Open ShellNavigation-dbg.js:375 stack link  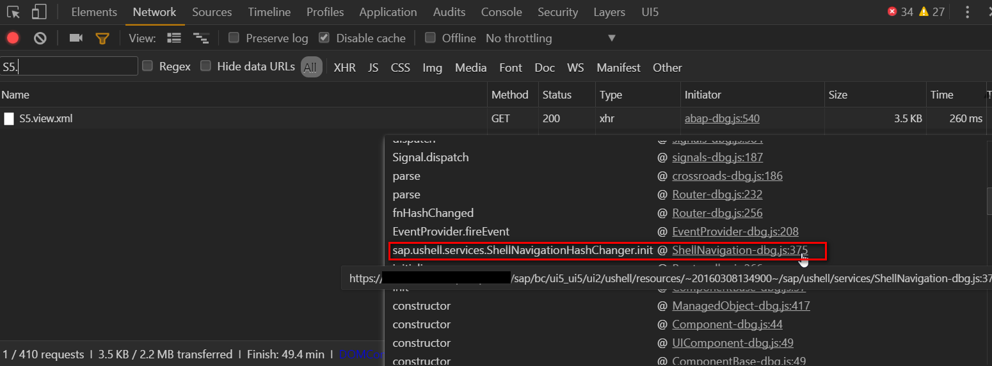click(740, 250)
